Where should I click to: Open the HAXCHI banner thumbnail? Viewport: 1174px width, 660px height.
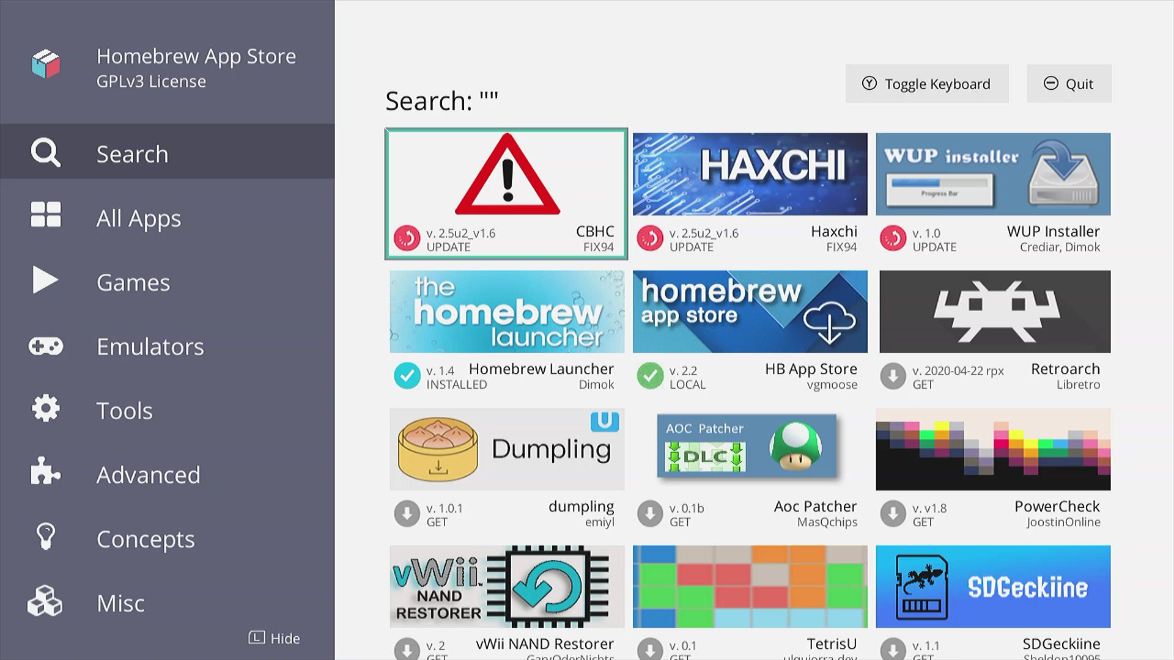(750, 174)
